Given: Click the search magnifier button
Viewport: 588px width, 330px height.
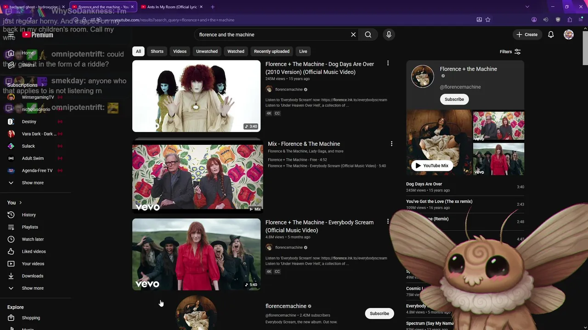Looking at the screenshot, I should click(368, 34).
